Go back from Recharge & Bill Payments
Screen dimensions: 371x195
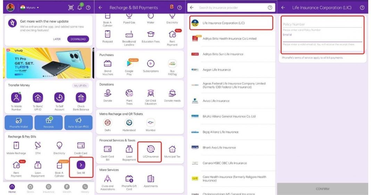click(100, 8)
